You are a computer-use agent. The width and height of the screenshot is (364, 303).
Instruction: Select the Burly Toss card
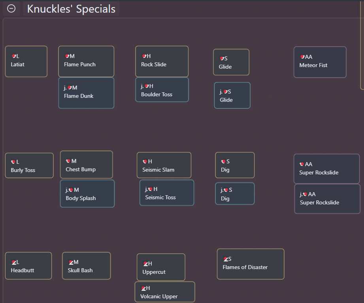(x=29, y=165)
